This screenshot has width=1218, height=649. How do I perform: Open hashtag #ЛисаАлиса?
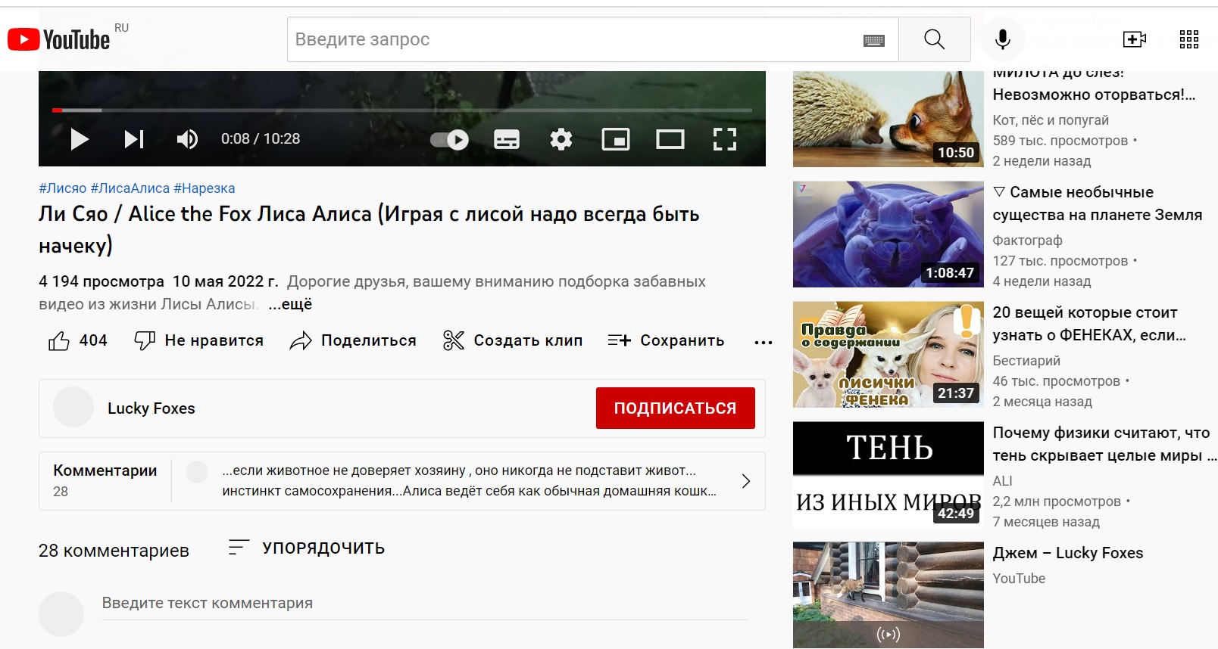(x=130, y=188)
